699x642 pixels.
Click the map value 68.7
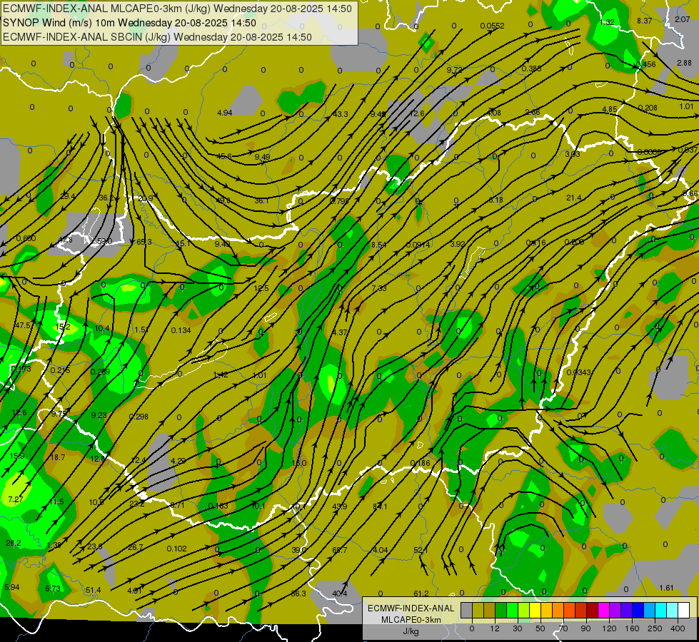tap(340, 550)
